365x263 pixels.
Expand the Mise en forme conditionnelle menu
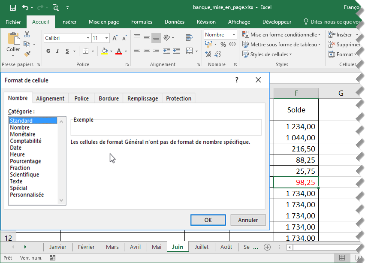click(281, 35)
